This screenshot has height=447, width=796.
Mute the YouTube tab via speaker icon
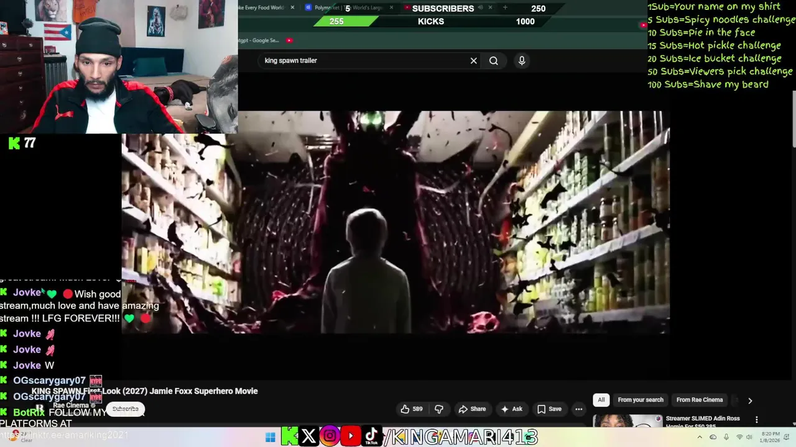pyautogui.click(x=481, y=8)
